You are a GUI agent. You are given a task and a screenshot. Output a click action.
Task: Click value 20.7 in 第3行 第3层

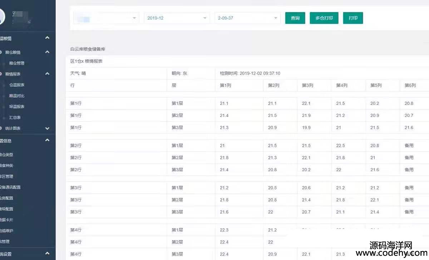[x=306, y=212]
